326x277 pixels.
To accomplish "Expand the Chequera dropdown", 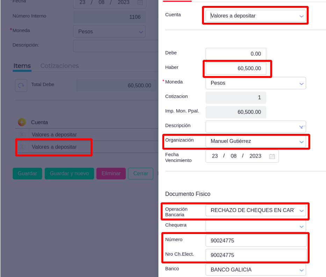I will (255, 226).
